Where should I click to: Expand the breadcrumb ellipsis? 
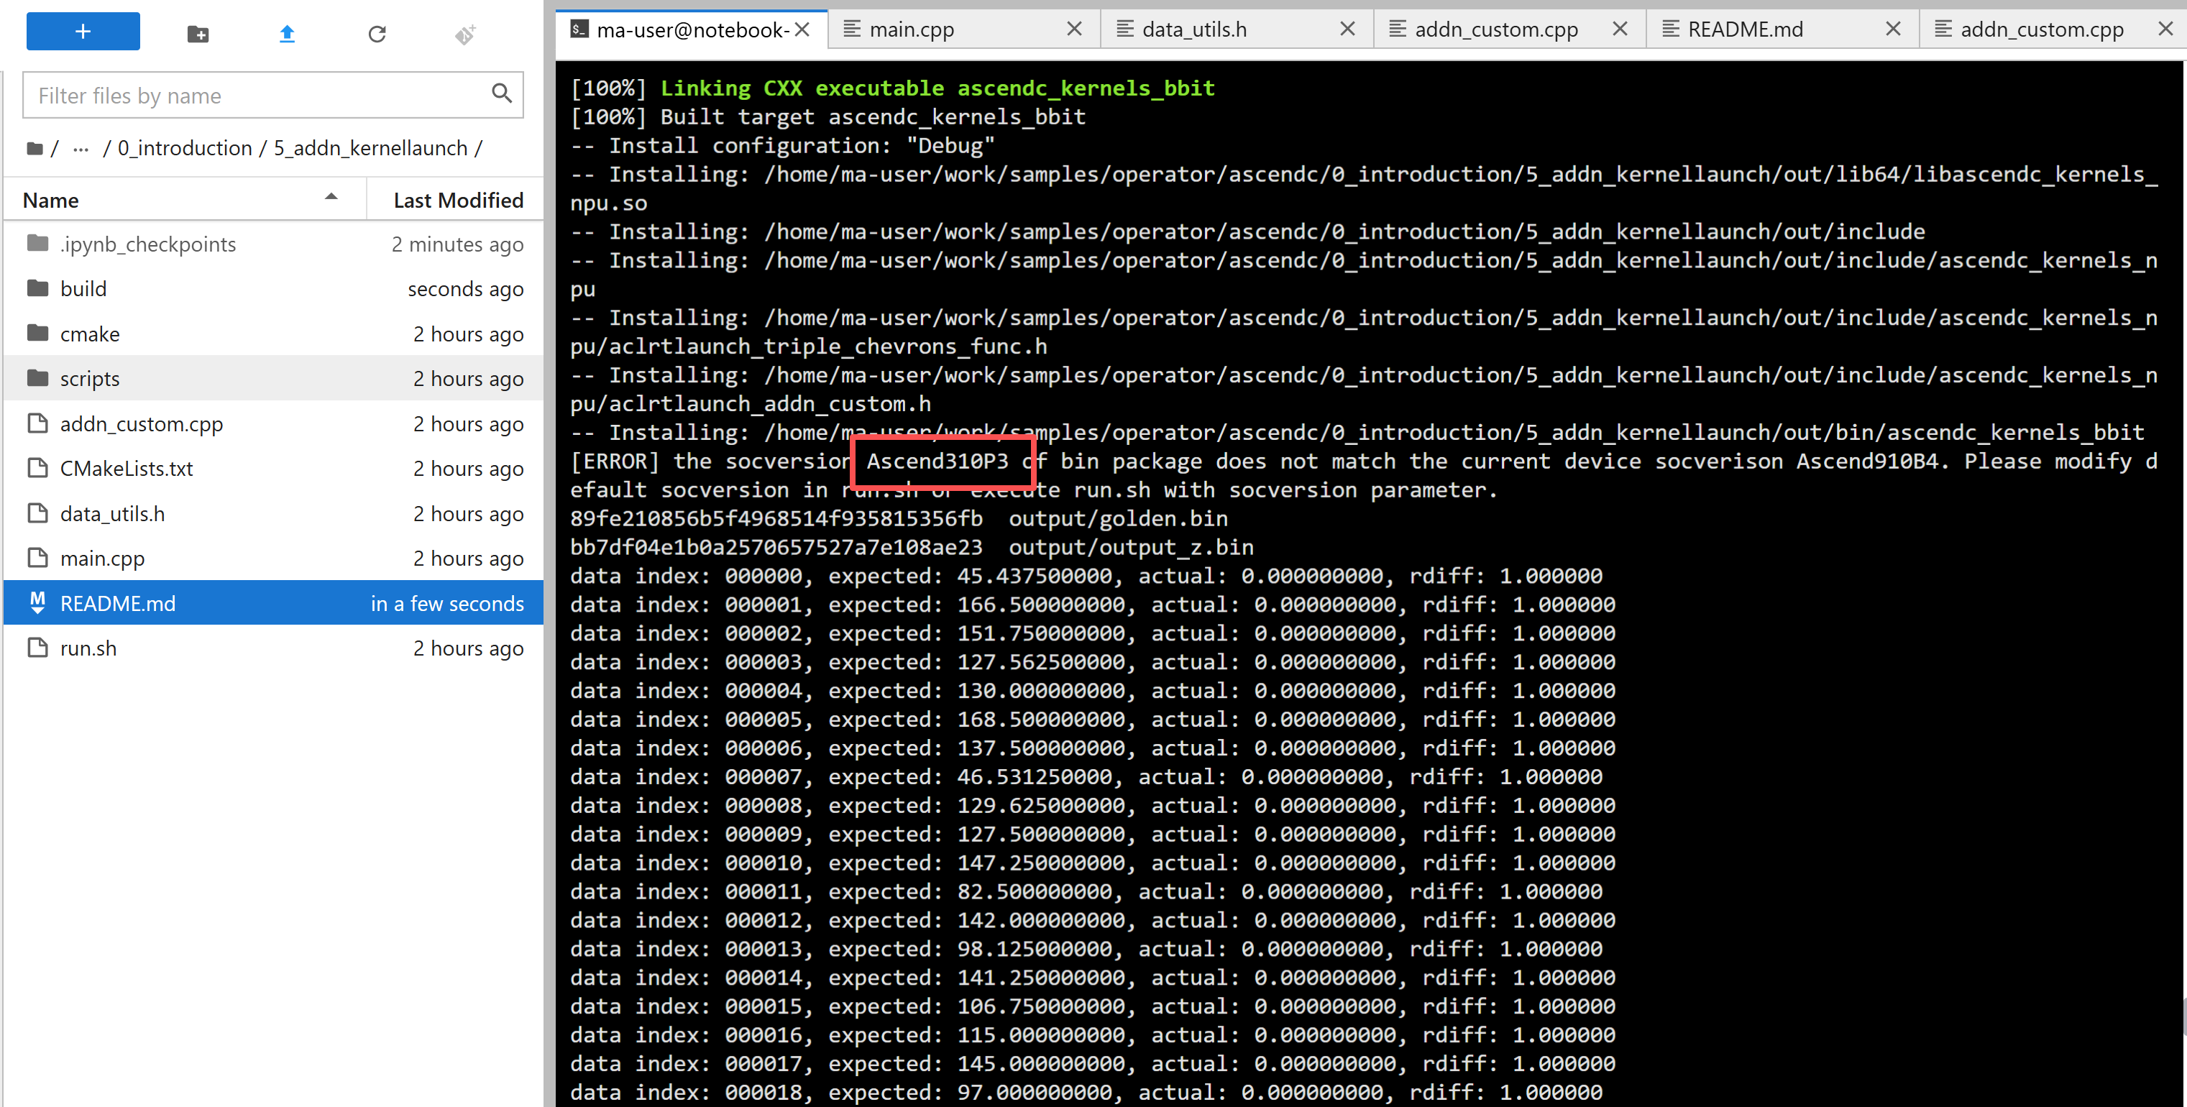[x=81, y=149]
